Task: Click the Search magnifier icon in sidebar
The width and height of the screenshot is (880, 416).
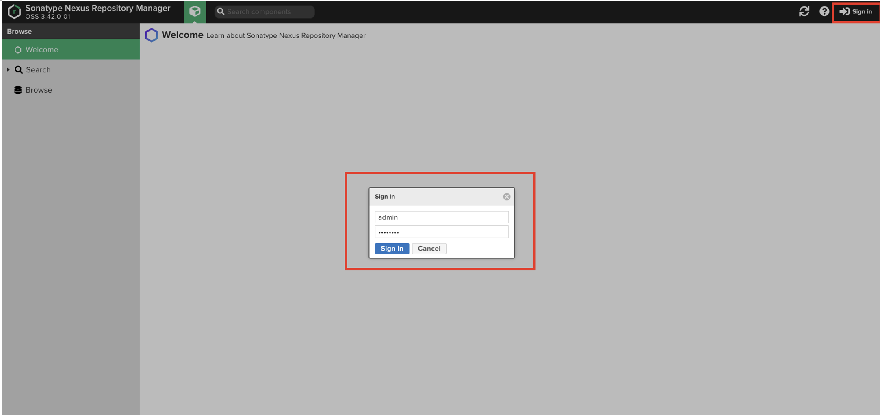Action: click(x=19, y=70)
